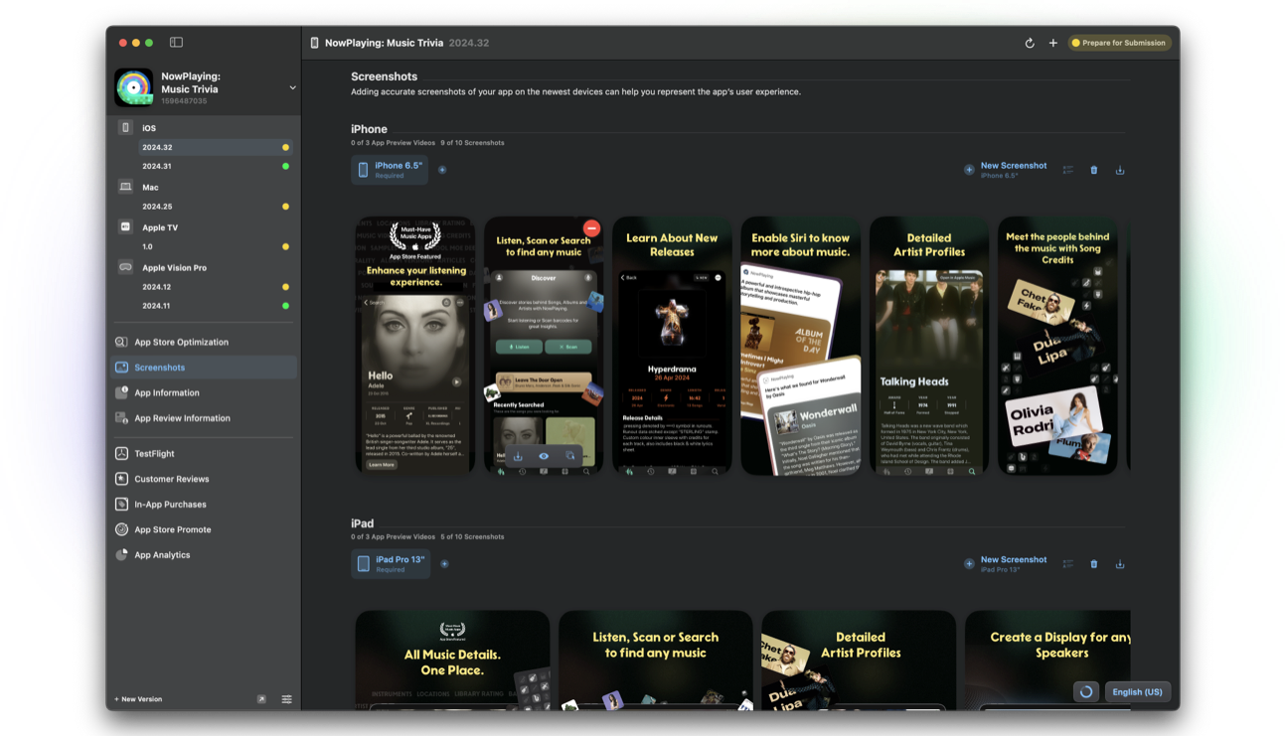This screenshot has height=736, width=1285.
Task: Click the trash icon in iPad section
Action: click(1094, 564)
